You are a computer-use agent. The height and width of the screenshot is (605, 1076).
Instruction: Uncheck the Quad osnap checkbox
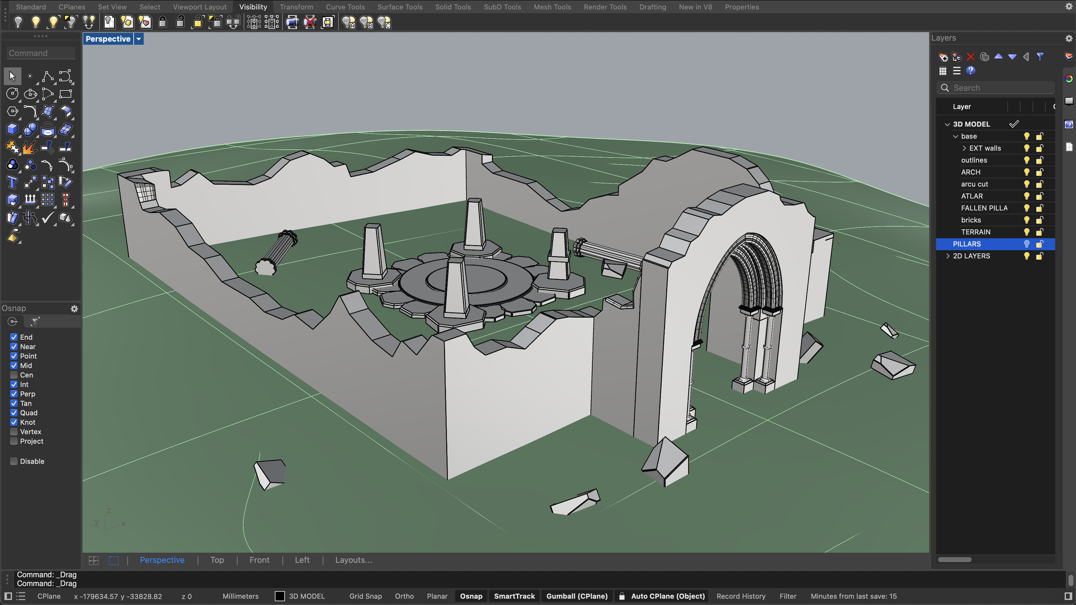tap(14, 413)
